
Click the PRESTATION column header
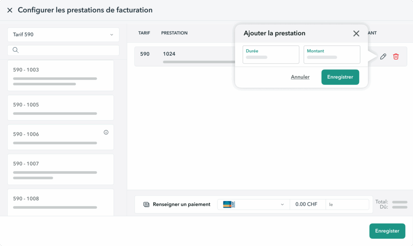pyautogui.click(x=174, y=33)
